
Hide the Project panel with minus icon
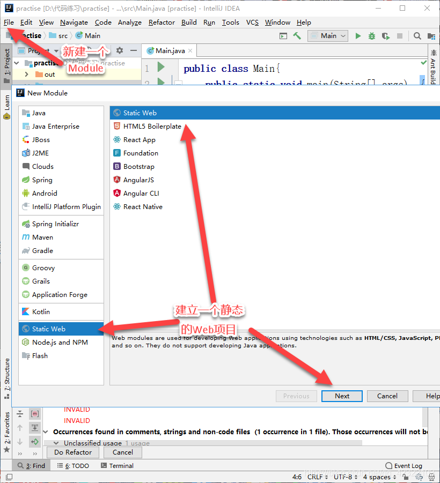pyautogui.click(x=134, y=50)
